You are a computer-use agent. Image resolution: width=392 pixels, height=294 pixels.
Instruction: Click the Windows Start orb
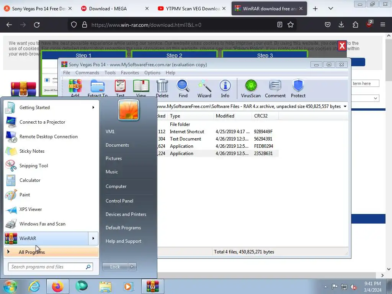10,286
